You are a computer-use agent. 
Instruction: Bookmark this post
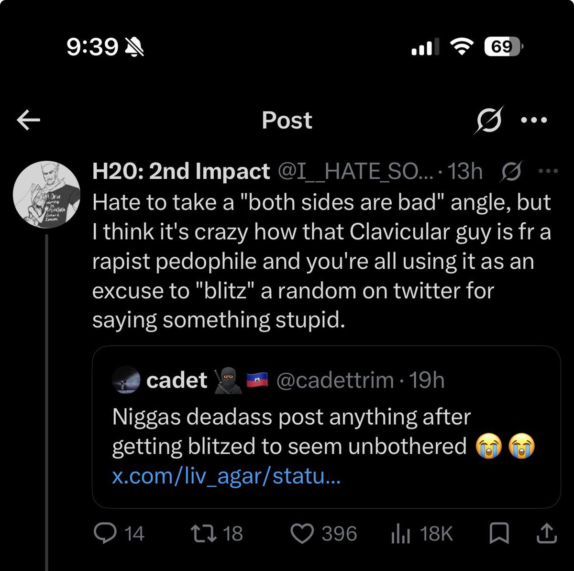pyautogui.click(x=499, y=534)
